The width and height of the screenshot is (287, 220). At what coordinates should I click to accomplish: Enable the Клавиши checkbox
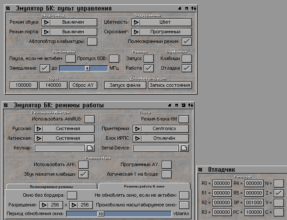(x=187, y=59)
